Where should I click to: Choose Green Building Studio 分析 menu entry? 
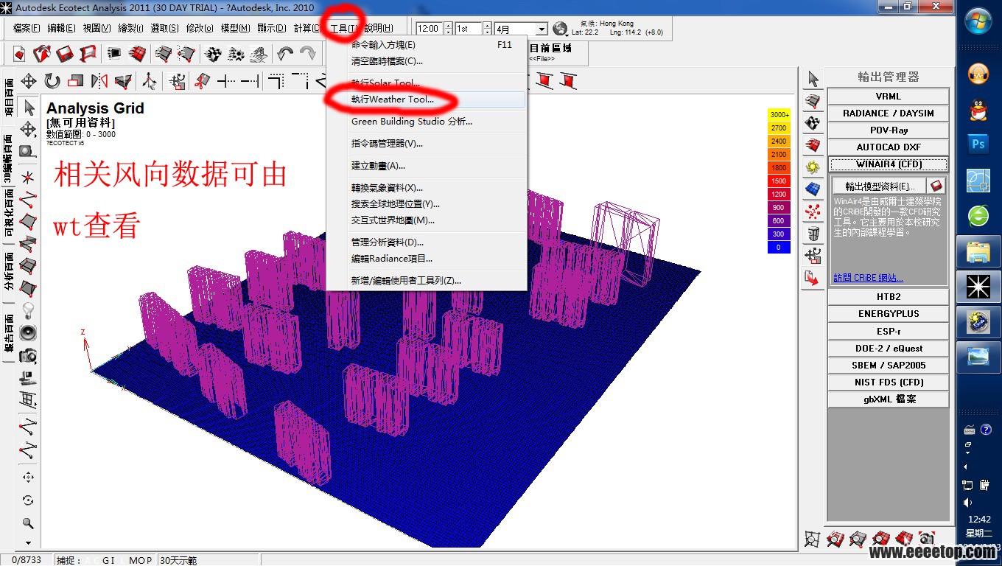pos(427,122)
